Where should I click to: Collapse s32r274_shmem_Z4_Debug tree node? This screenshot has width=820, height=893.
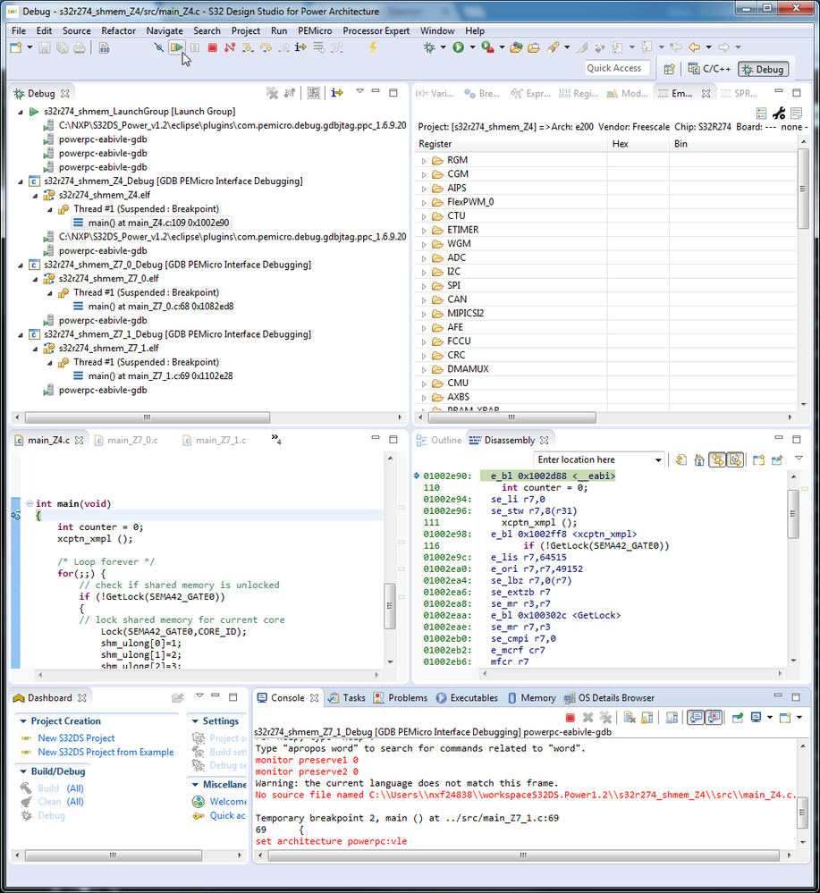pyautogui.click(x=21, y=181)
